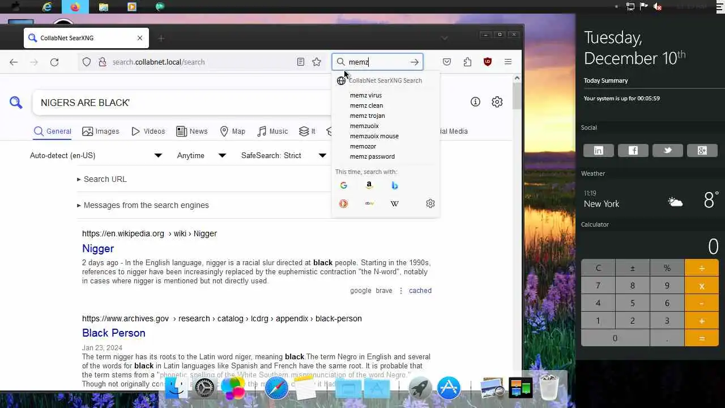Image resolution: width=725 pixels, height=408 pixels.
Task: Click the connection lock icon in address bar
Action: tap(102, 62)
